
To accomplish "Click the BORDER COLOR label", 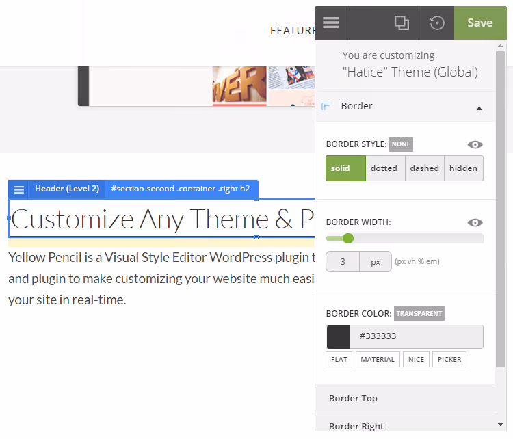I will [x=358, y=313].
